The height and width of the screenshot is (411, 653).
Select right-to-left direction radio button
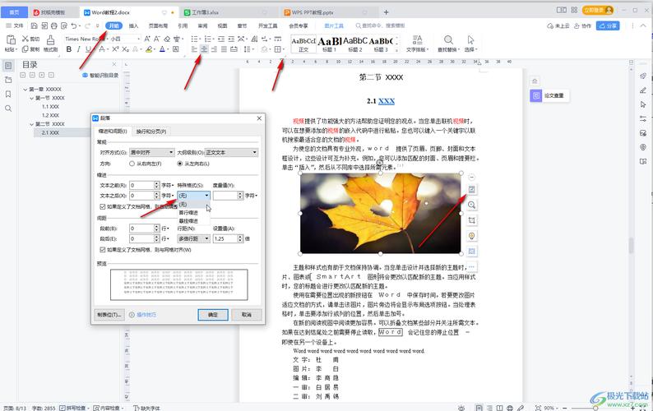click(132, 164)
